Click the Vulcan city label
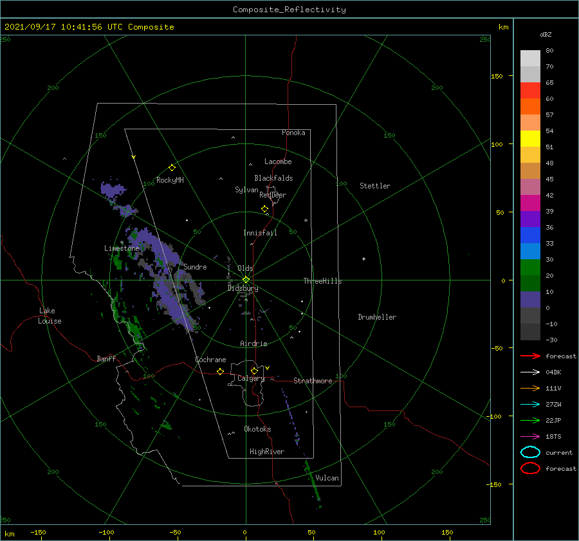 point(327,478)
